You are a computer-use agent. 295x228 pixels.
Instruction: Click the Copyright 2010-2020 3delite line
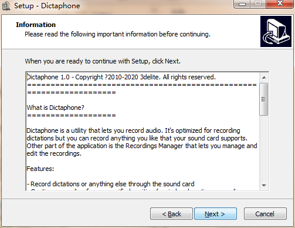(x=121, y=77)
